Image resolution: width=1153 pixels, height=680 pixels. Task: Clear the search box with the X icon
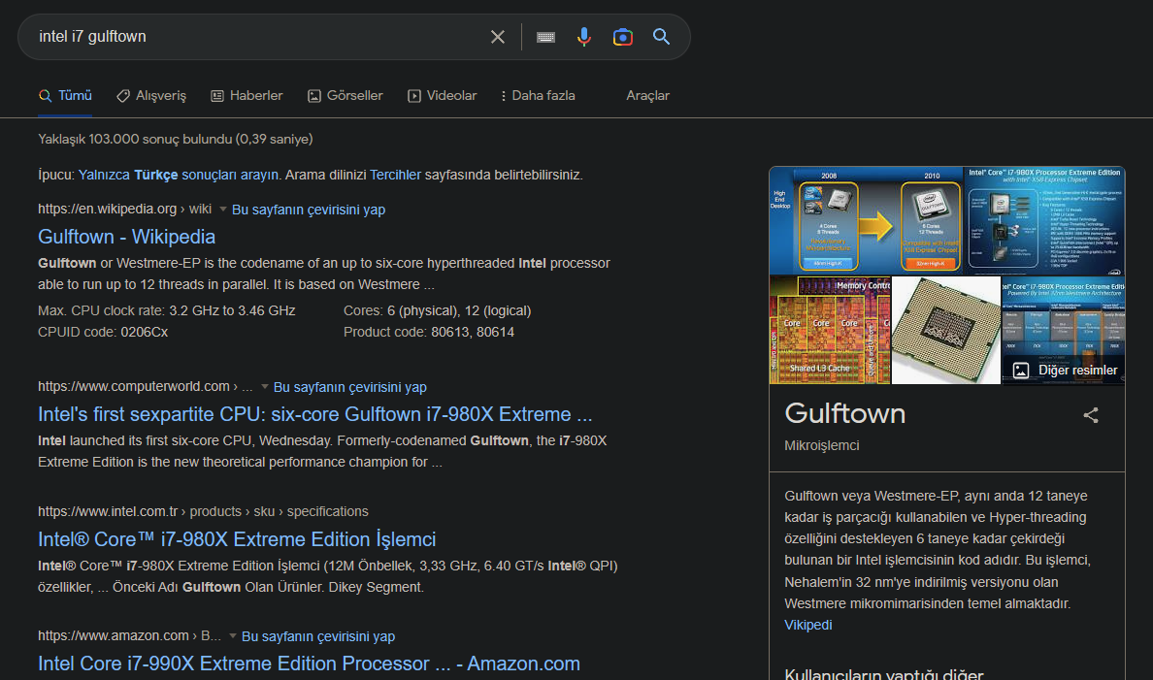click(x=498, y=37)
